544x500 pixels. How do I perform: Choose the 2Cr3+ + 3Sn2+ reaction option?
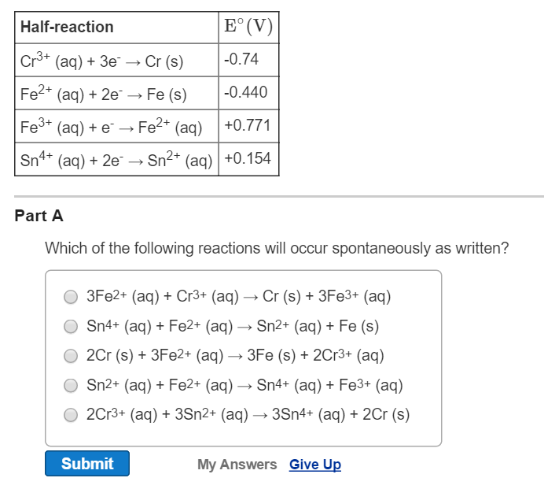[71, 414]
